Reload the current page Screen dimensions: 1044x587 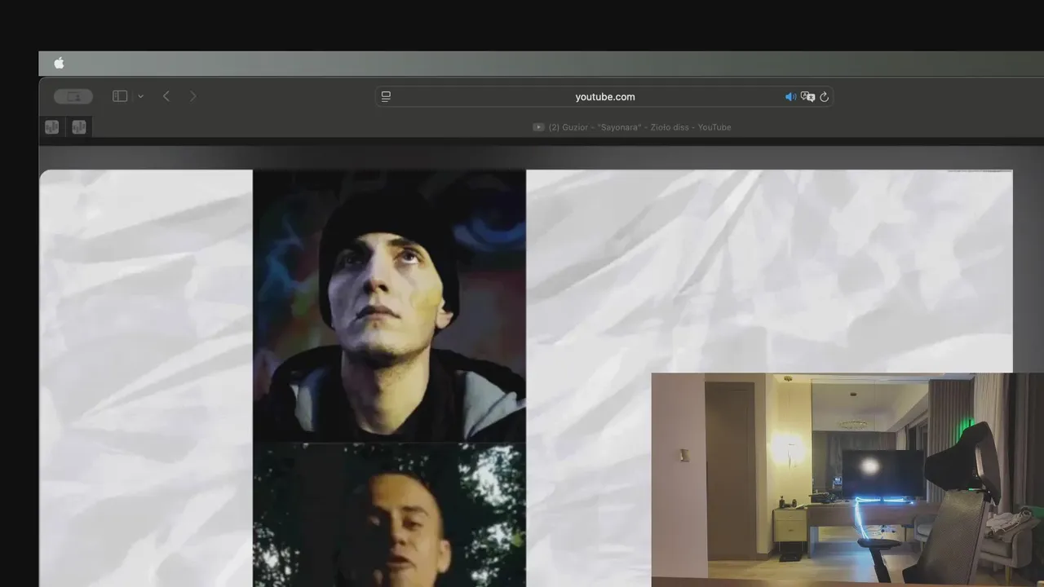click(824, 96)
